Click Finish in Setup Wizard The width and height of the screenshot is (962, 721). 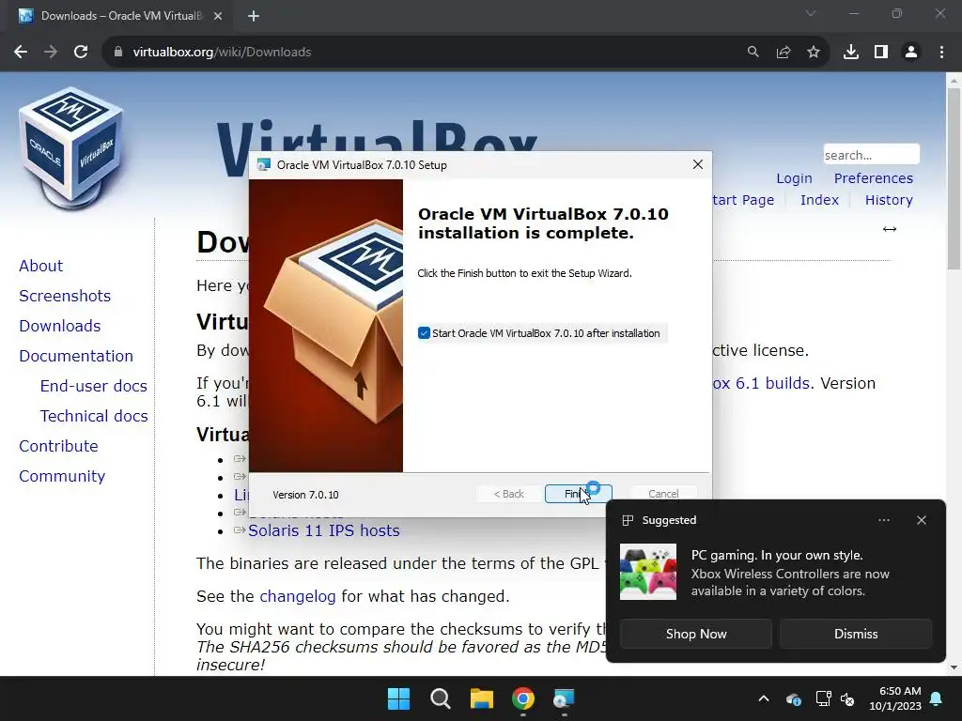click(x=578, y=494)
